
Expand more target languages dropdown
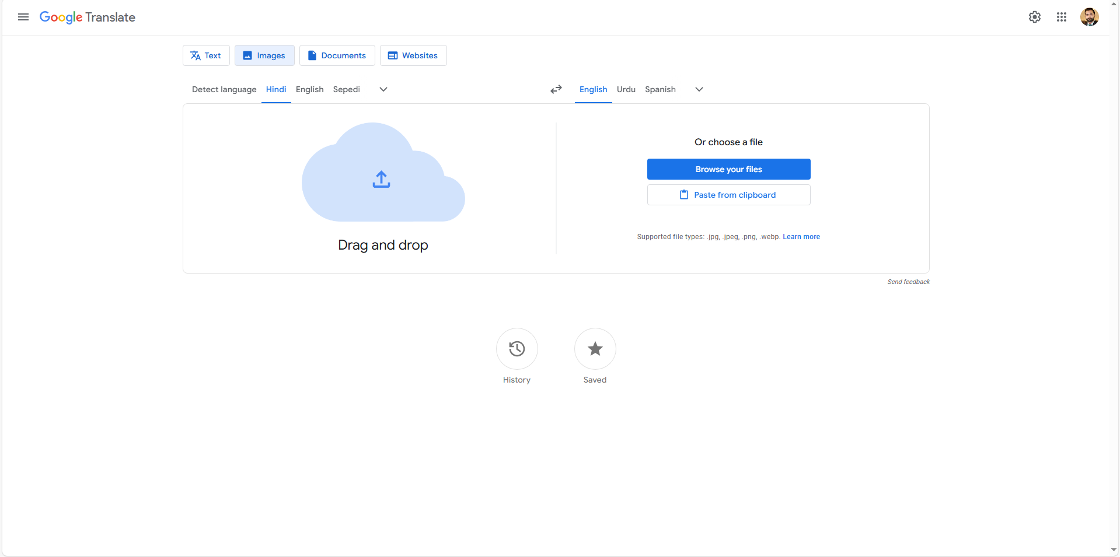click(699, 89)
